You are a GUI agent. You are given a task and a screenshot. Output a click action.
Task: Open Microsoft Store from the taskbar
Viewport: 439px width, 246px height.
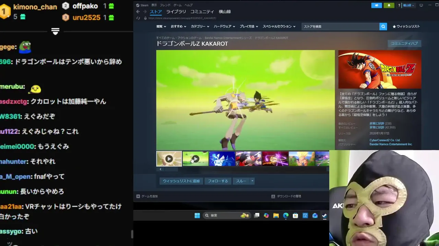click(295, 216)
